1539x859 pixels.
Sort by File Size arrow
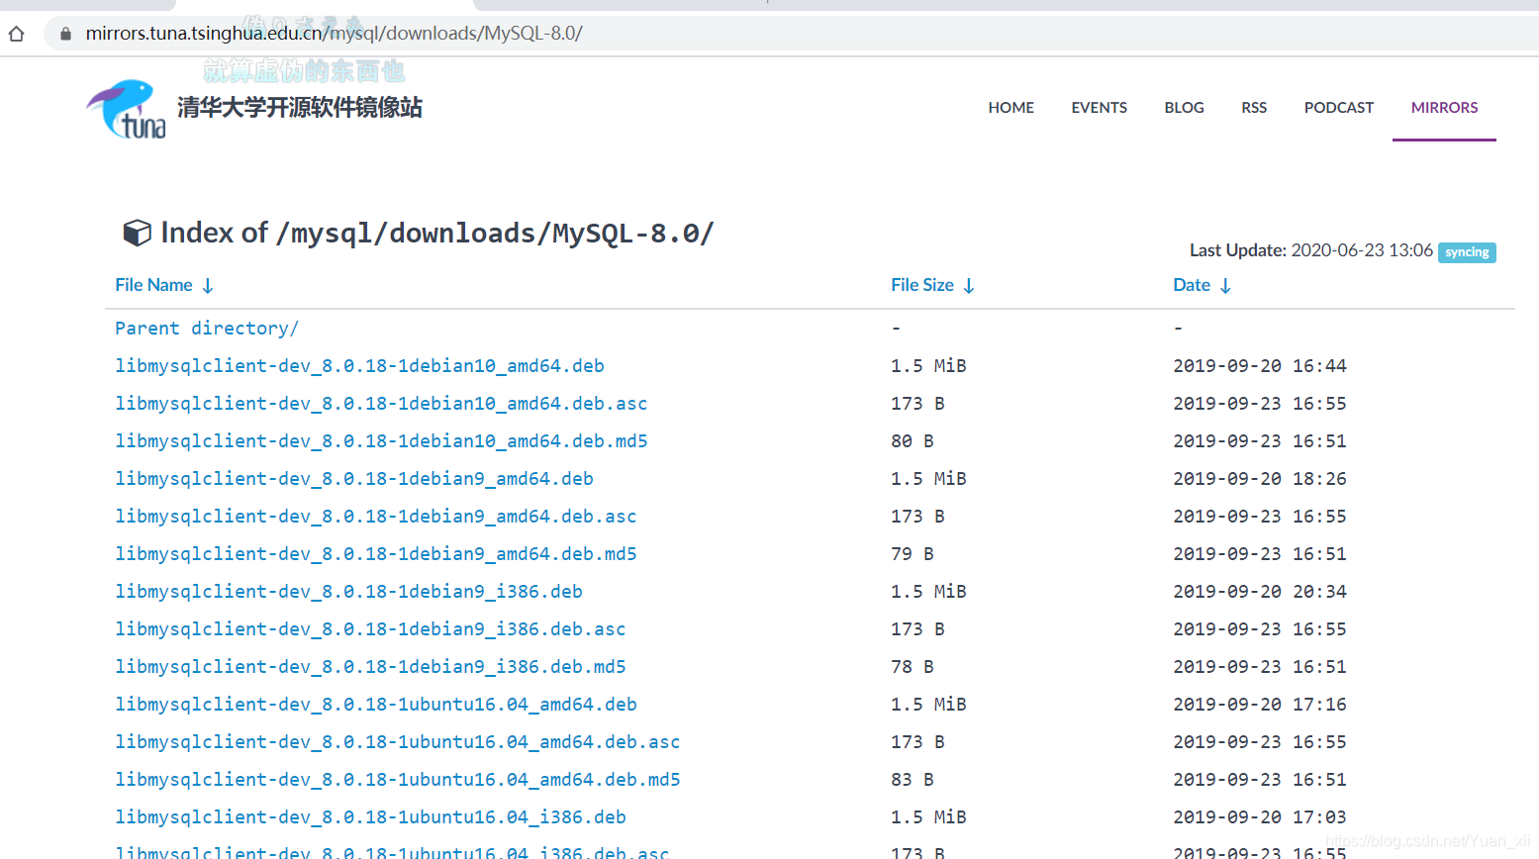pyautogui.click(x=969, y=286)
